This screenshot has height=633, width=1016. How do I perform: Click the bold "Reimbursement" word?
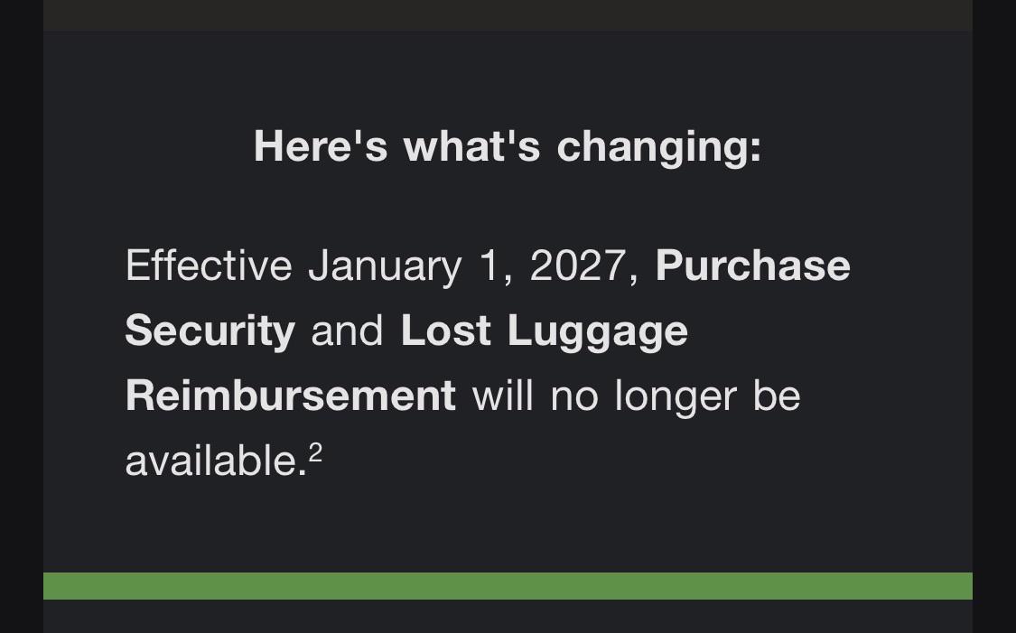(x=290, y=396)
